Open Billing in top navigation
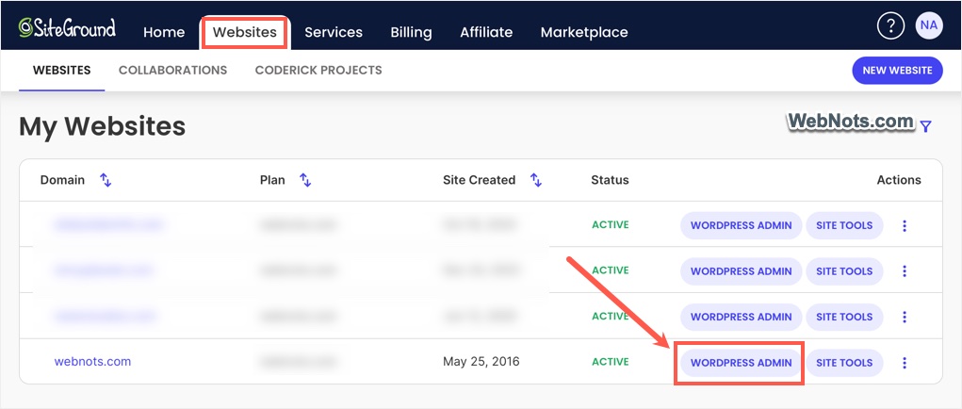Image resolution: width=962 pixels, height=409 pixels. tap(411, 32)
